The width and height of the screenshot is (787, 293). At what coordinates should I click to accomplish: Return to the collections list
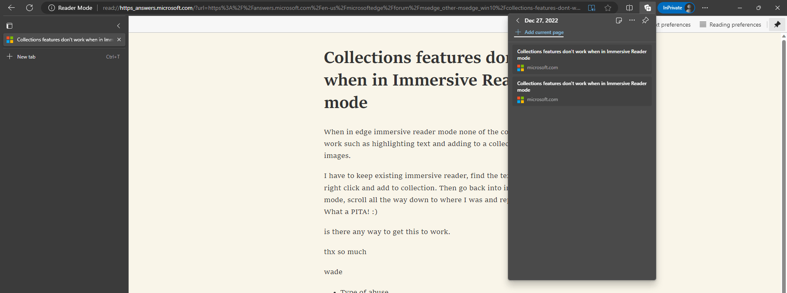(518, 20)
